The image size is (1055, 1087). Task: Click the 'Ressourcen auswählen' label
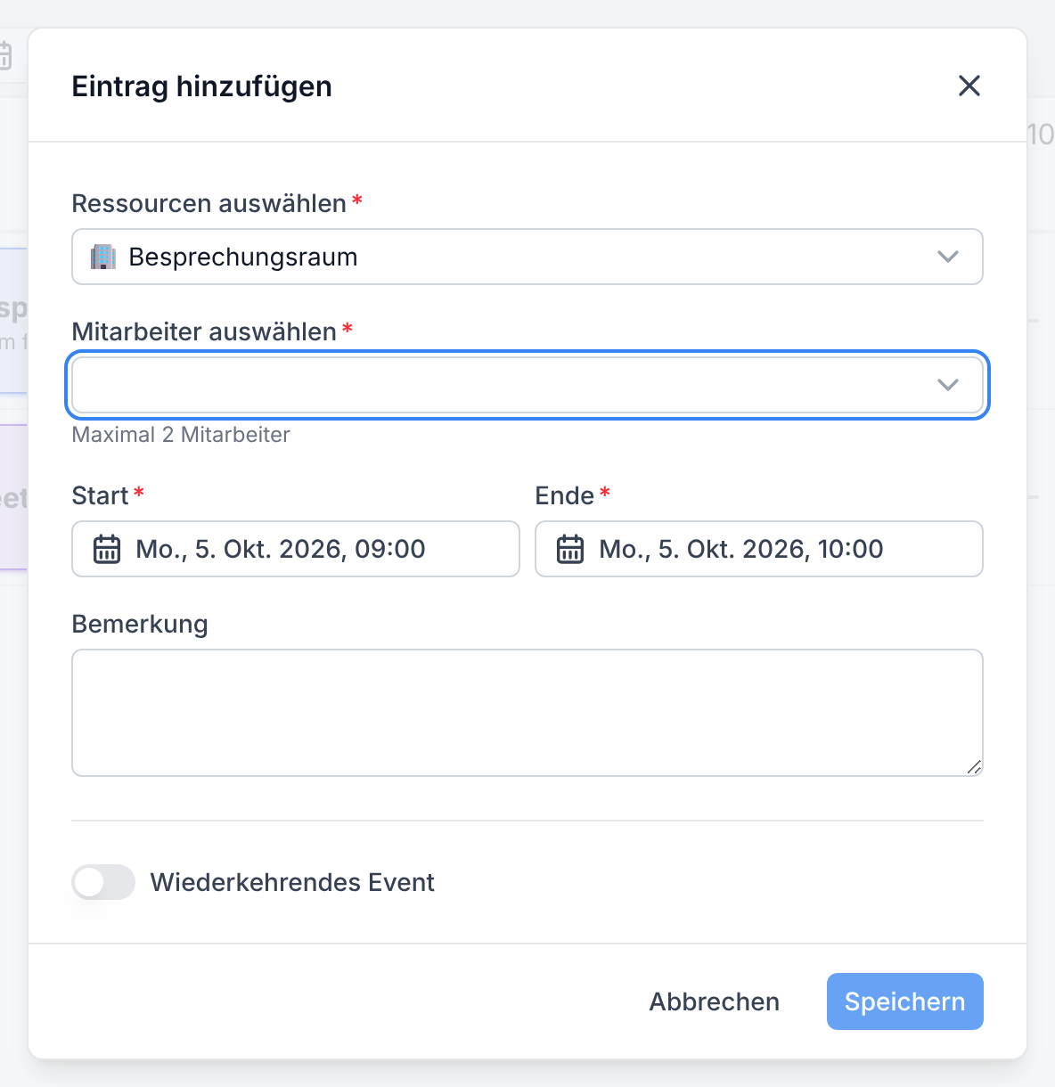coord(209,204)
